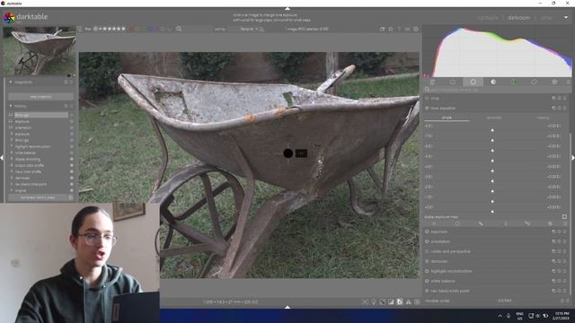Click compress history stack button

pos(38,197)
